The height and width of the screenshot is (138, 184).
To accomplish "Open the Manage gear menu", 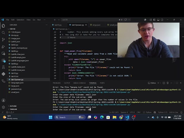I will click(x=3, y=107).
